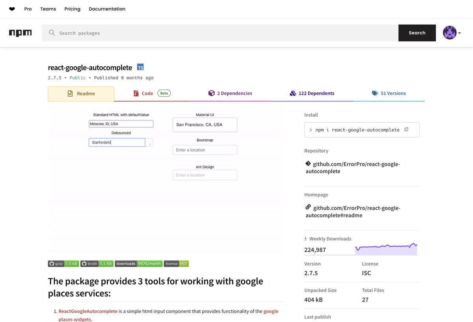The height and width of the screenshot is (322, 473).
Task: Open the Code tab
Action: [x=152, y=94]
